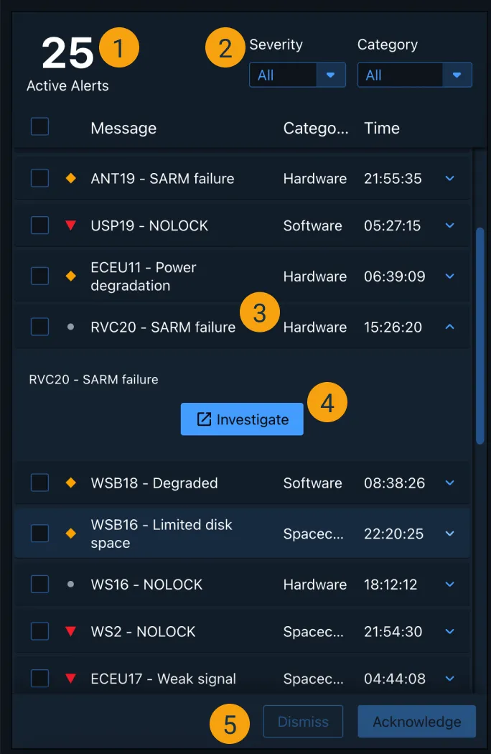This screenshot has height=754, width=491.
Task: Select the ECEU17 - Weak signal checkbox
Action: click(x=40, y=679)
